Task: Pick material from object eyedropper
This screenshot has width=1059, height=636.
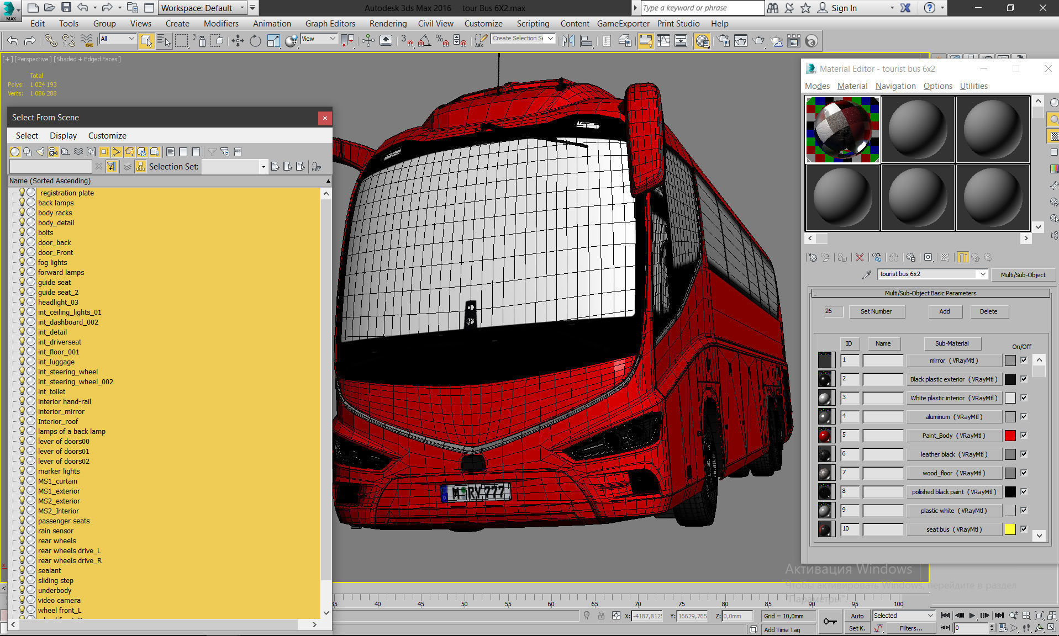Action: (x=866, y=274)
